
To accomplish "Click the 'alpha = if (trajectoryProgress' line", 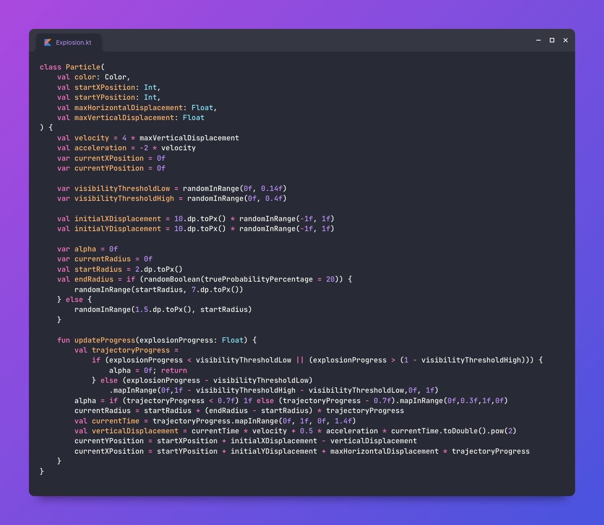I will coord(291,400).
